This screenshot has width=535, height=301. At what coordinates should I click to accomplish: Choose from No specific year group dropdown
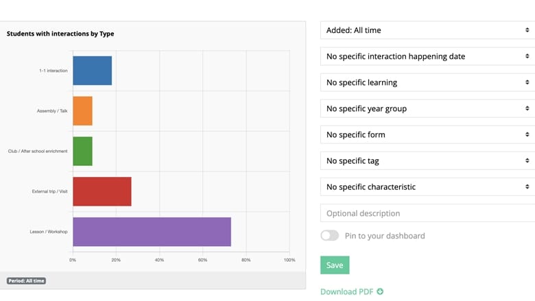(x=427, y=108)
